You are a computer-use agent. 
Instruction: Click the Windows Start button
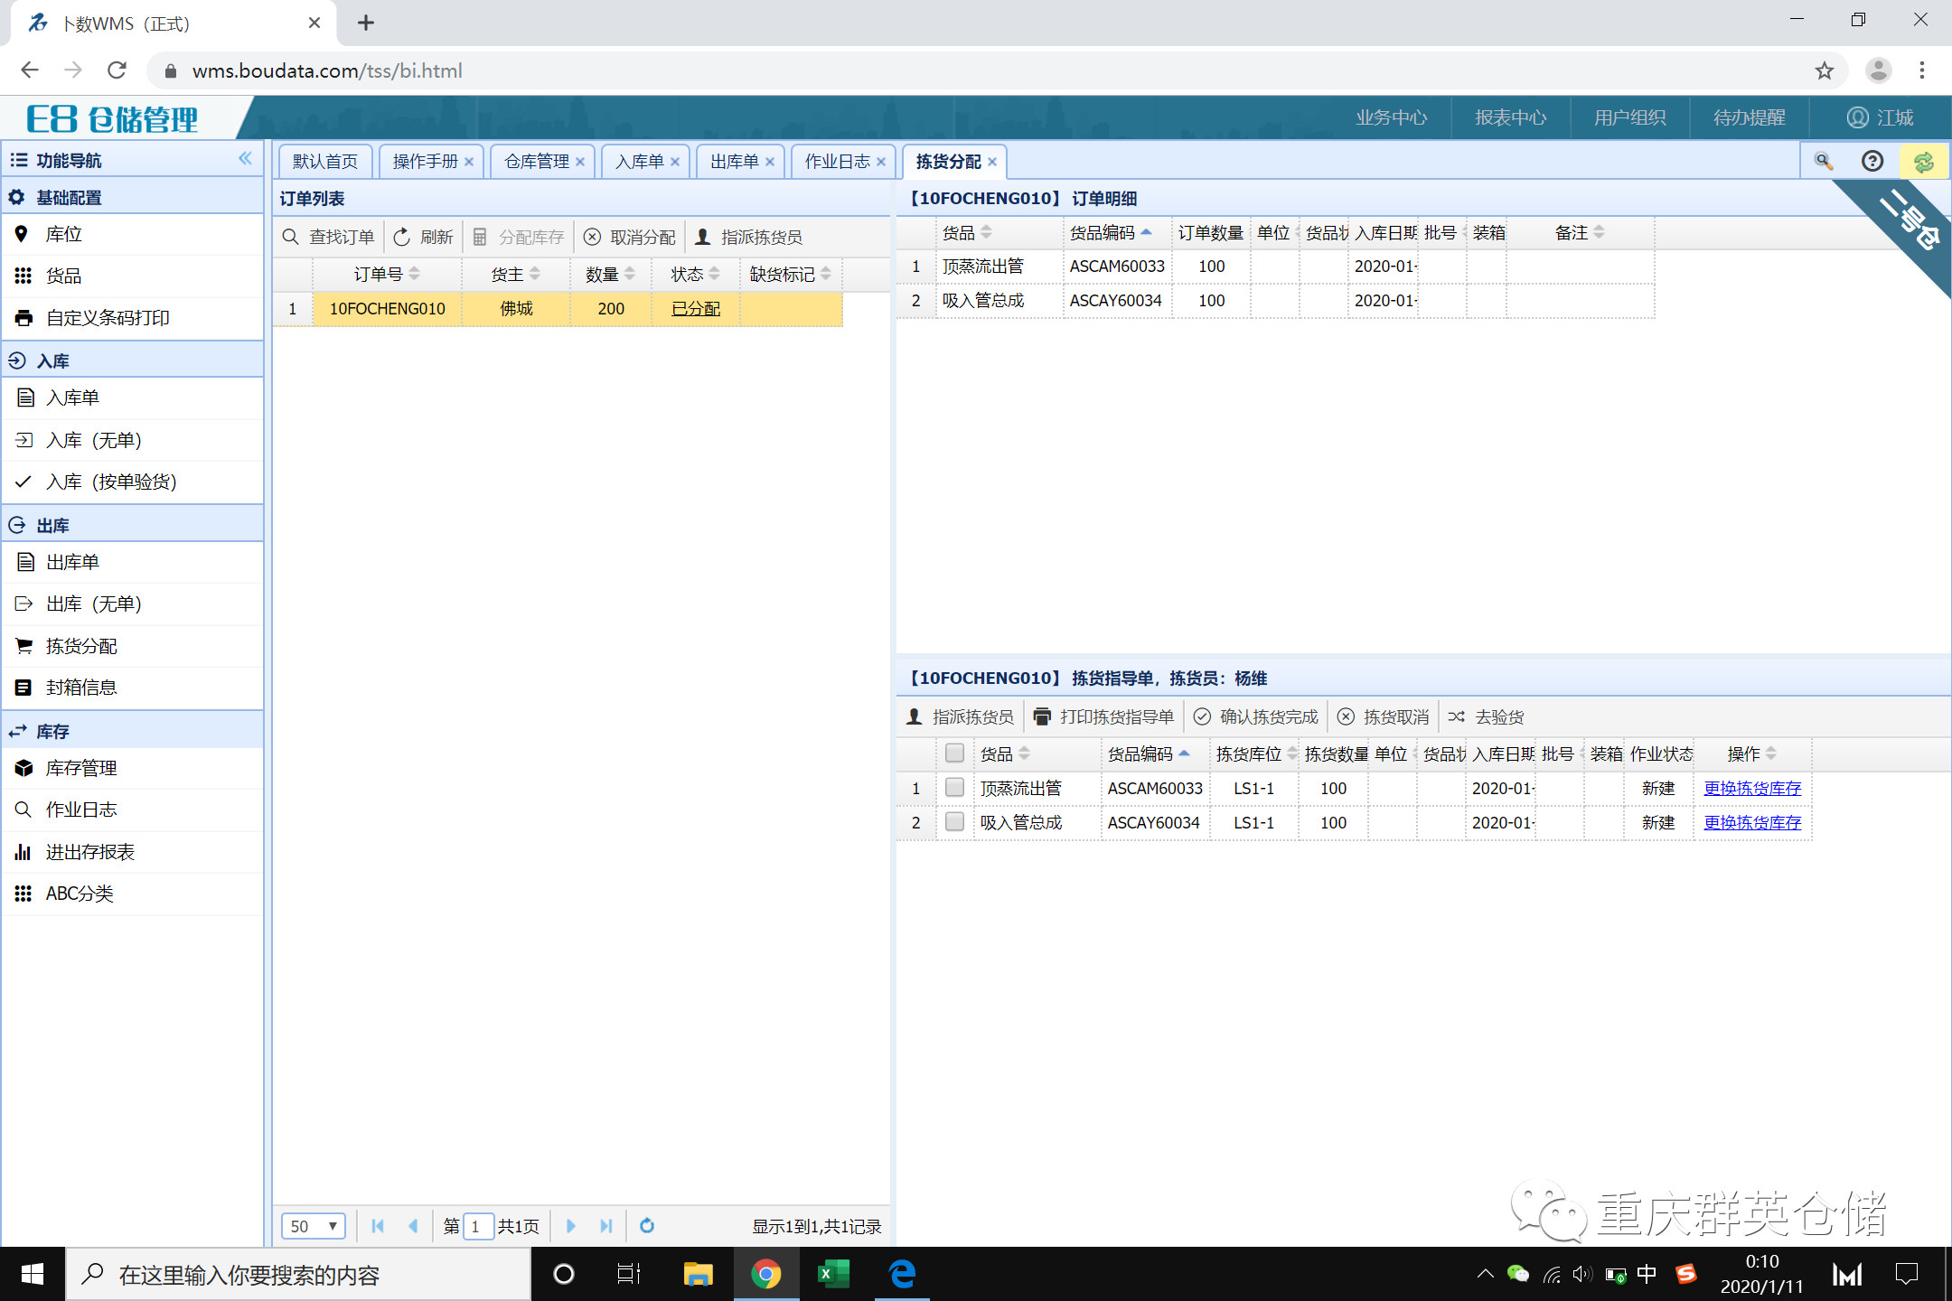33,1274
